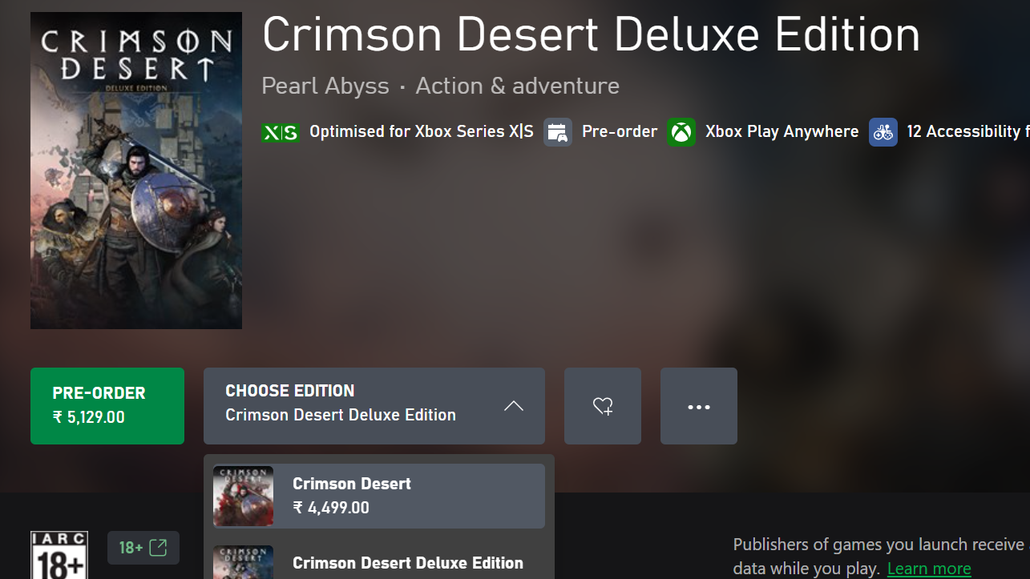Add game to wishlist heart icon
Screen dimensions: 1030x579
(603, 406)
